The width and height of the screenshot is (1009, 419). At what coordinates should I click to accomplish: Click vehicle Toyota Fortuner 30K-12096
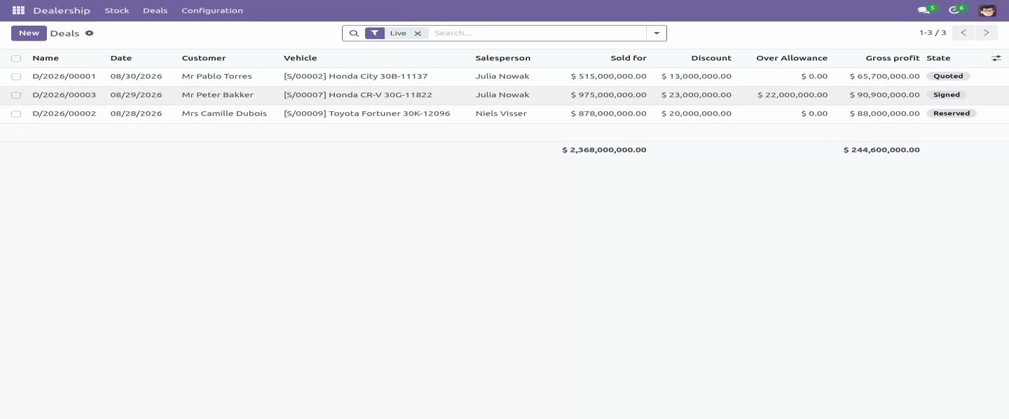coord(367,113)
